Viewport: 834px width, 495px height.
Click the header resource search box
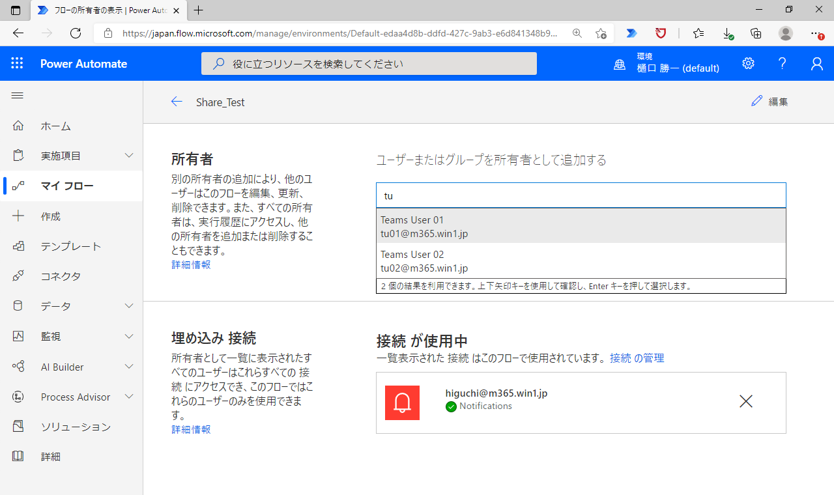coord(369,64)
